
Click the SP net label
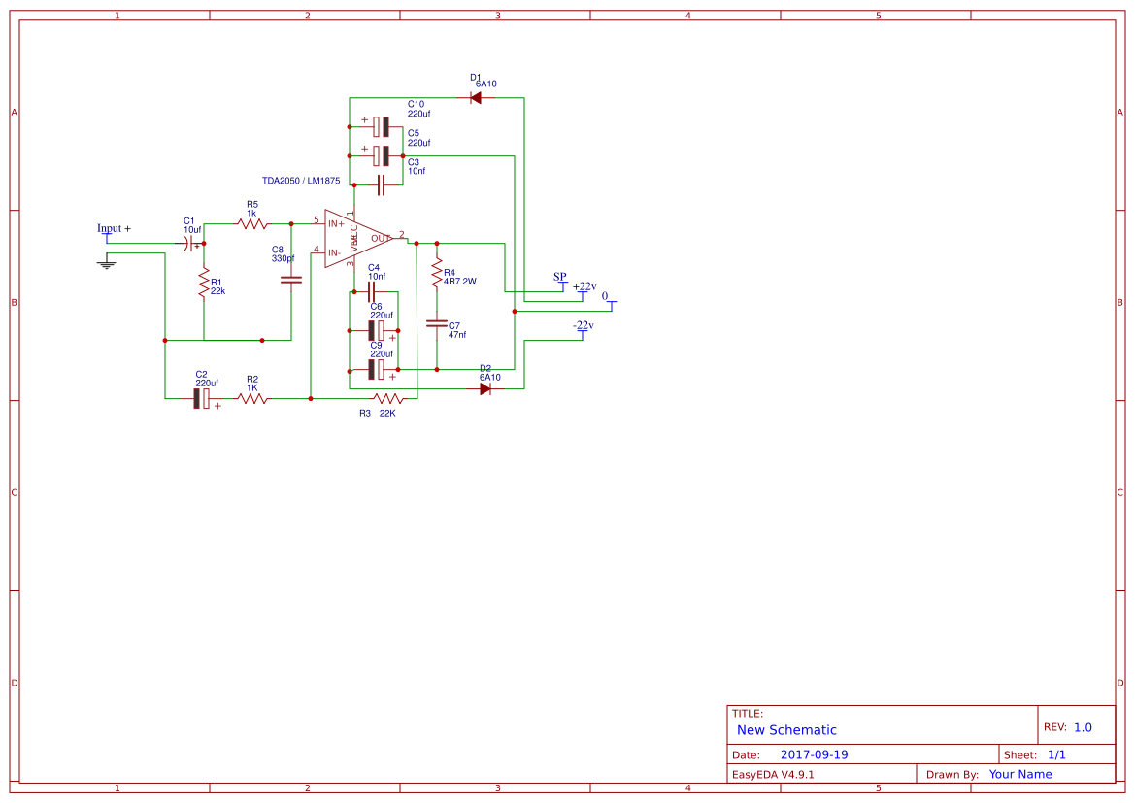pyautogui.click(x=559, y=280)
